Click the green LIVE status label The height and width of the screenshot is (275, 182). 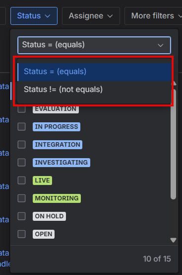[x=42, y=181]
